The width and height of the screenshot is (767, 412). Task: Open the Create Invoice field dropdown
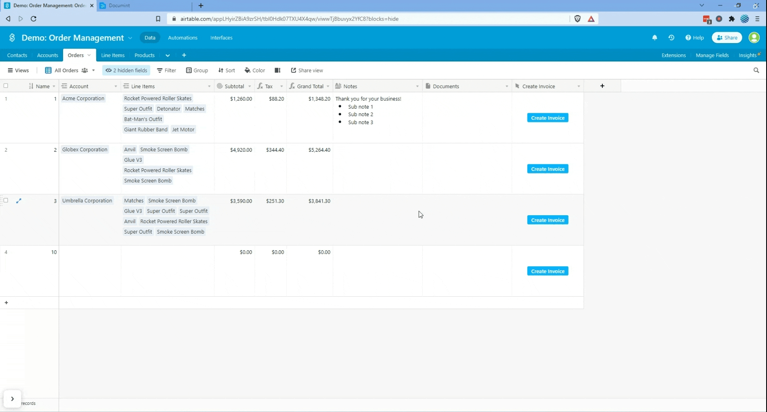[578, 86]
